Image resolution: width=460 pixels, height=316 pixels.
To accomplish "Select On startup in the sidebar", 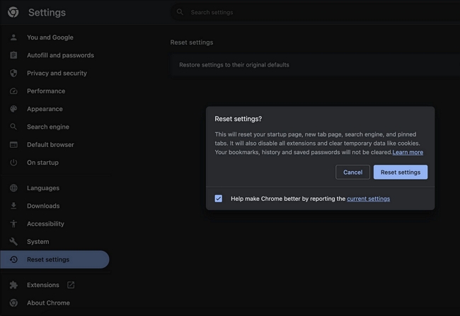I will pos(42,163).
